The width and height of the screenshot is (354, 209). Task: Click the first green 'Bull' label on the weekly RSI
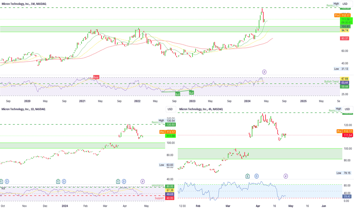click(178, 94)
